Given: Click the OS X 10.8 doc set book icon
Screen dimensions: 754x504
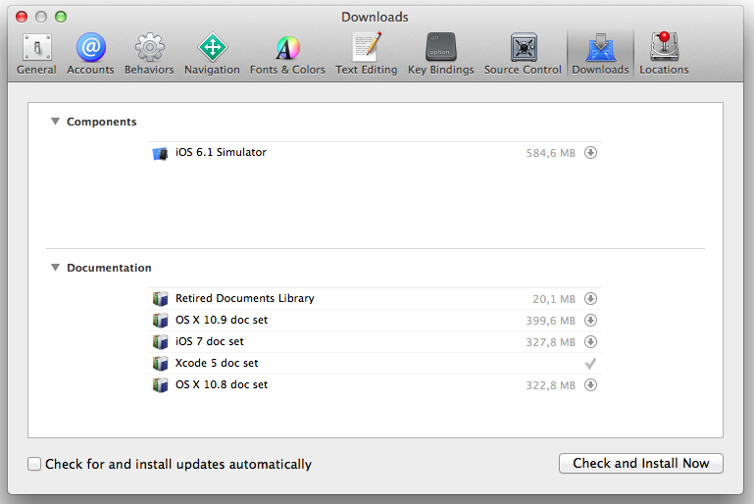Looking at the screenshot, I should 160,384.
